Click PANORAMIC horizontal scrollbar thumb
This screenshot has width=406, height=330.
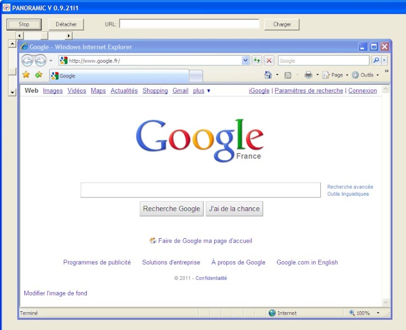[44, 35]
